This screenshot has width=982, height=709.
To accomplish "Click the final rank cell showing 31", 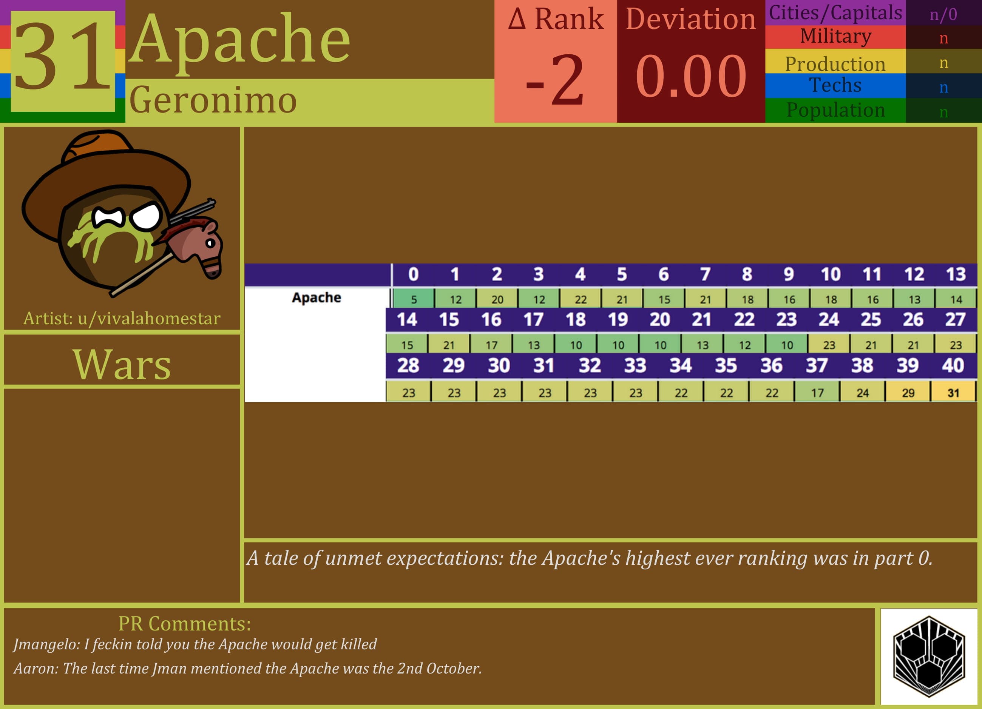I will (953, 393).
